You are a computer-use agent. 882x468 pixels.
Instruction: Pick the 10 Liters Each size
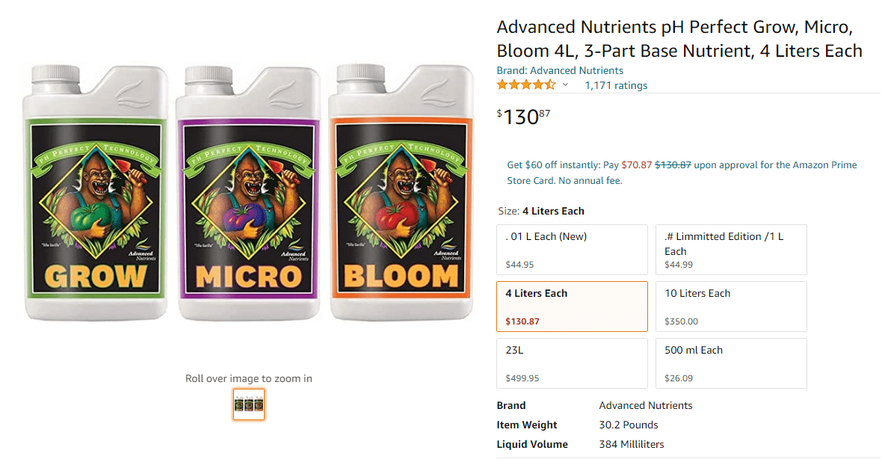[731, 307]
